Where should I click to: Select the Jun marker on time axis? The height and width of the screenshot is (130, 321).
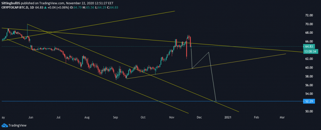(x=31, y=117)
